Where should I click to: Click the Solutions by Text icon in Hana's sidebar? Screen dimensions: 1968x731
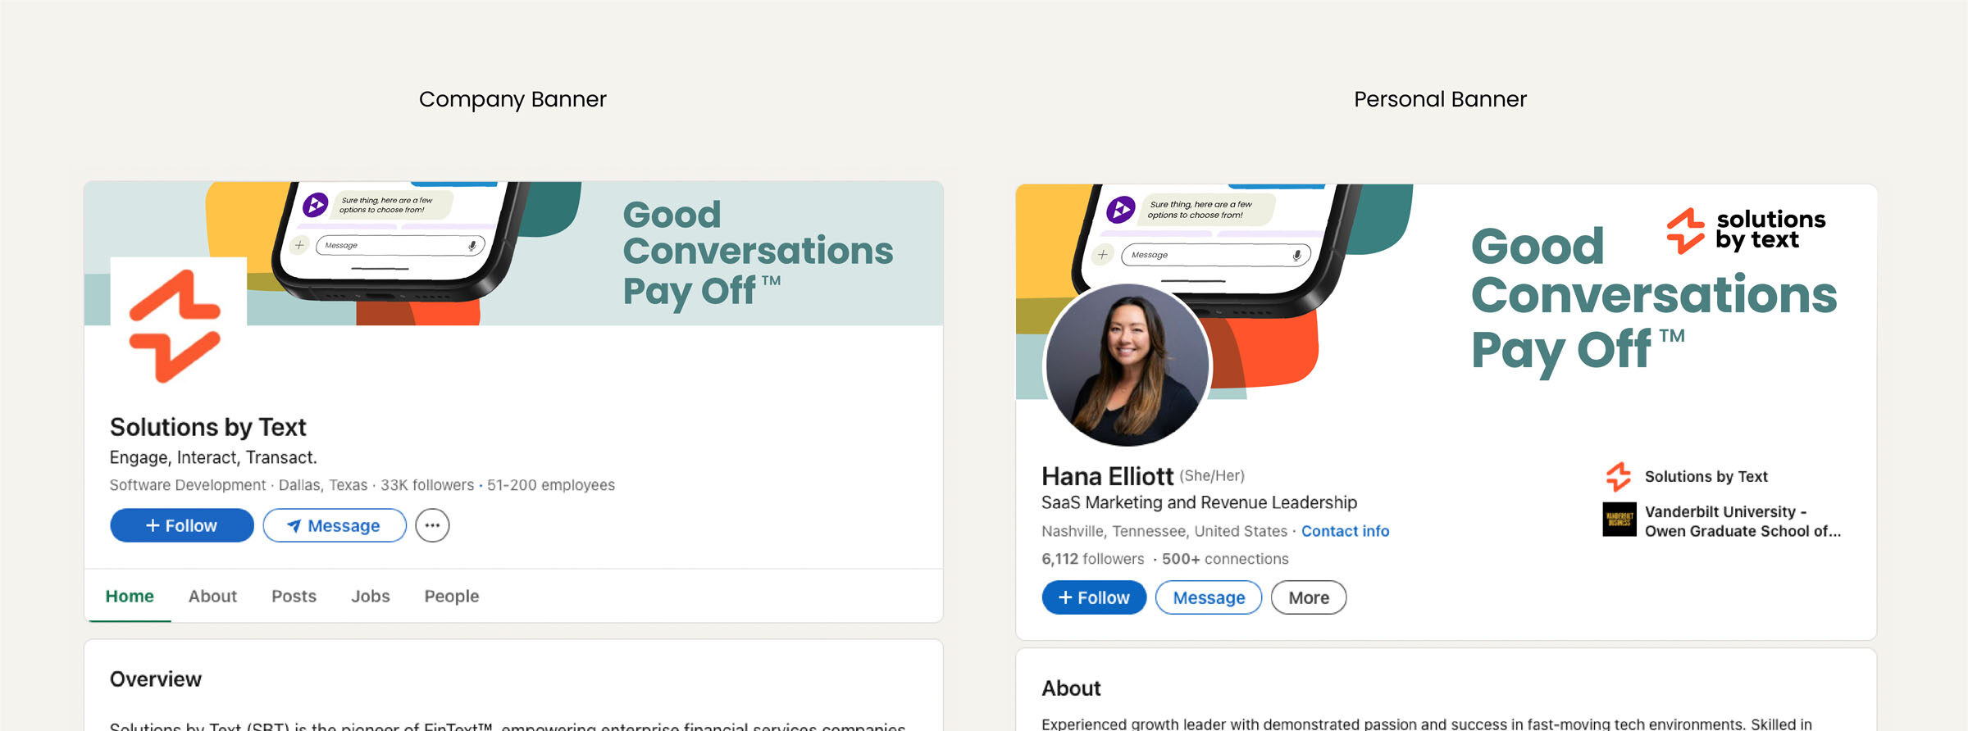coord(1619,477)
